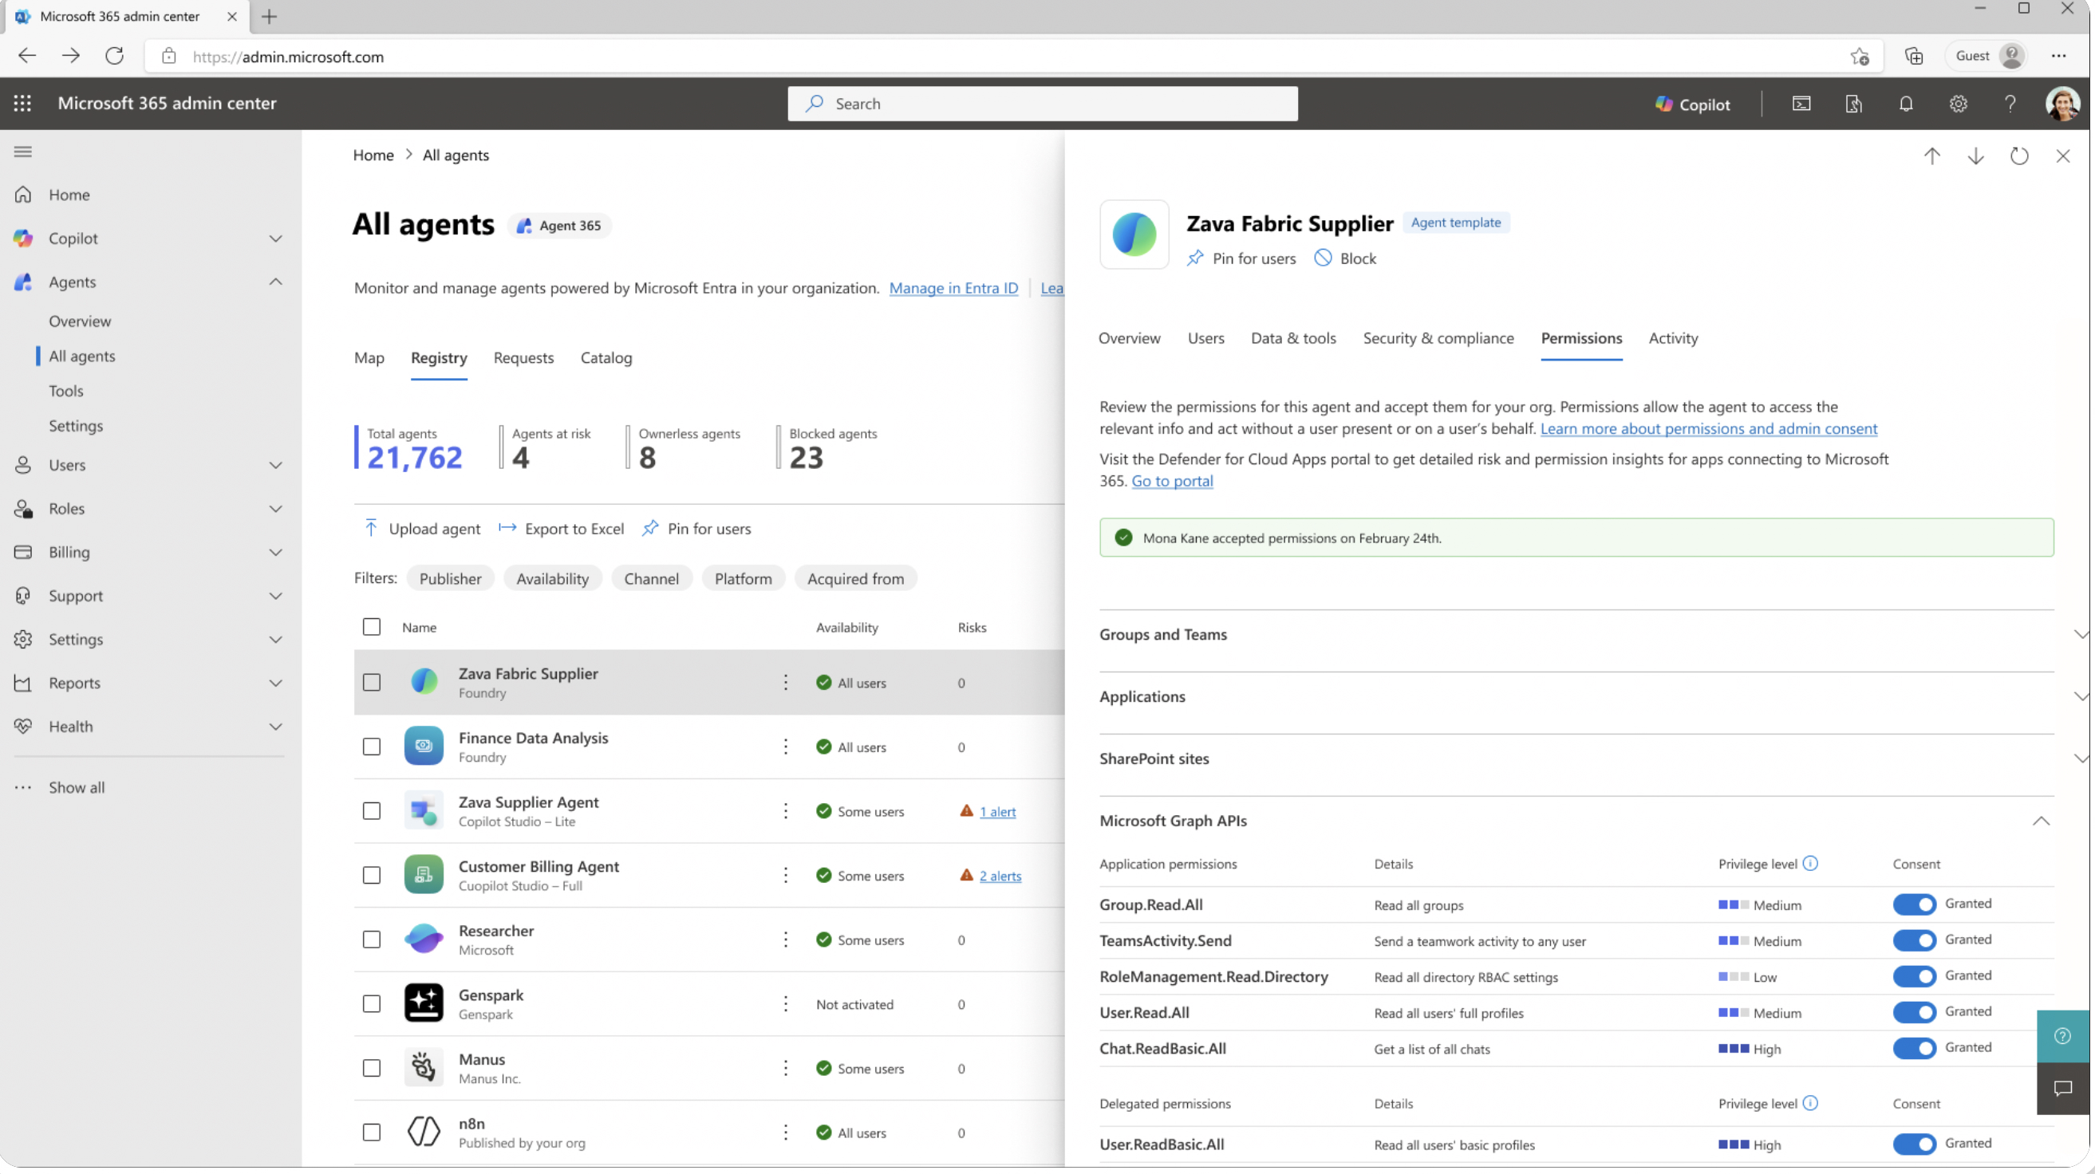Open the Security & compliance tab
2095x1174 pixels.
tap(1438, 338)
